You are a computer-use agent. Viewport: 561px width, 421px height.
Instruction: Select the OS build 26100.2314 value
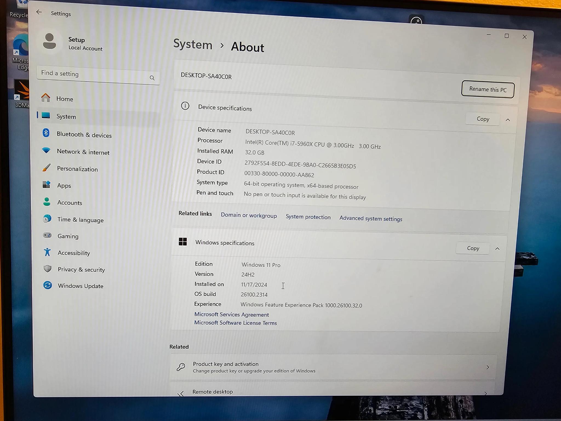(254, 294)
